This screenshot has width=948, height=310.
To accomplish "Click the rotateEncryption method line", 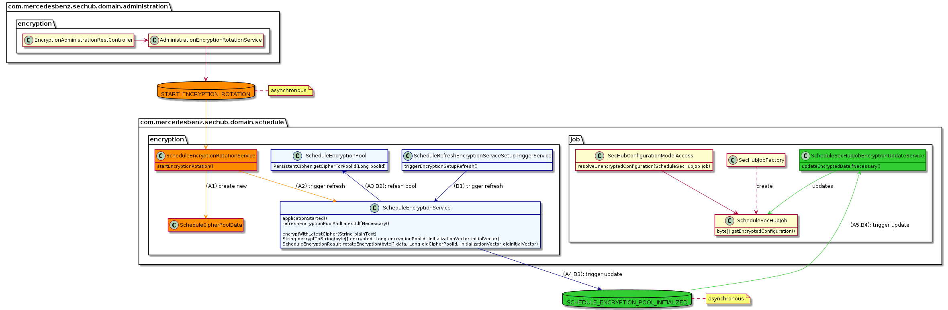I will (410, 244).
